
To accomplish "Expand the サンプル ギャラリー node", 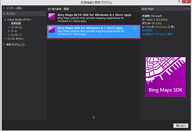I will point(5,39).
